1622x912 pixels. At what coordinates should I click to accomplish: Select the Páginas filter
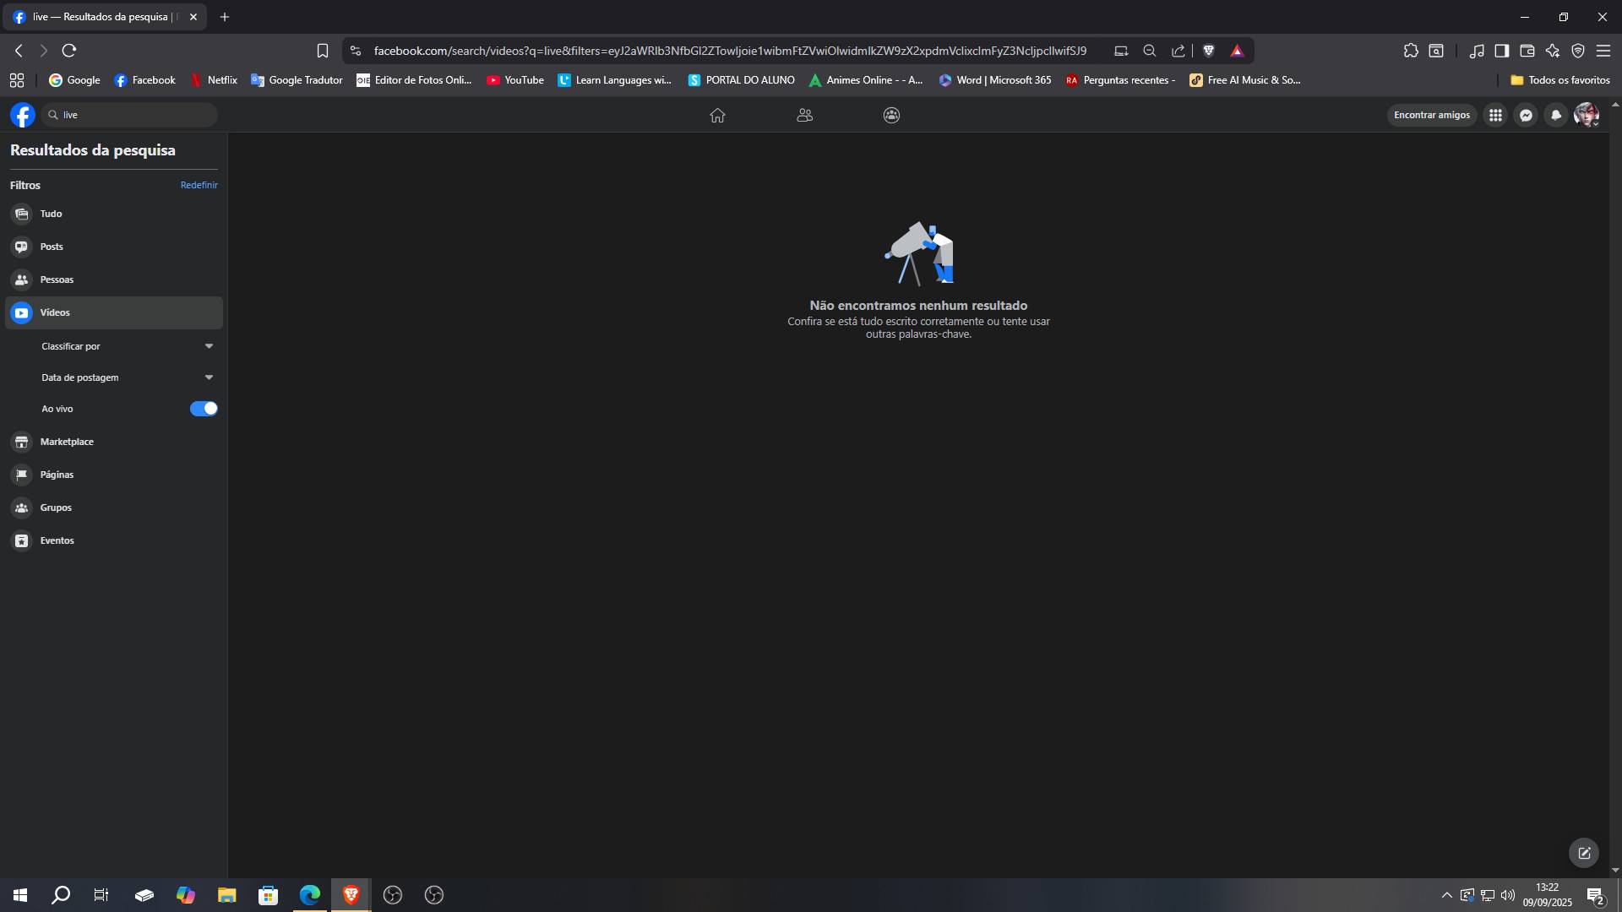click(x=114, y=475)
